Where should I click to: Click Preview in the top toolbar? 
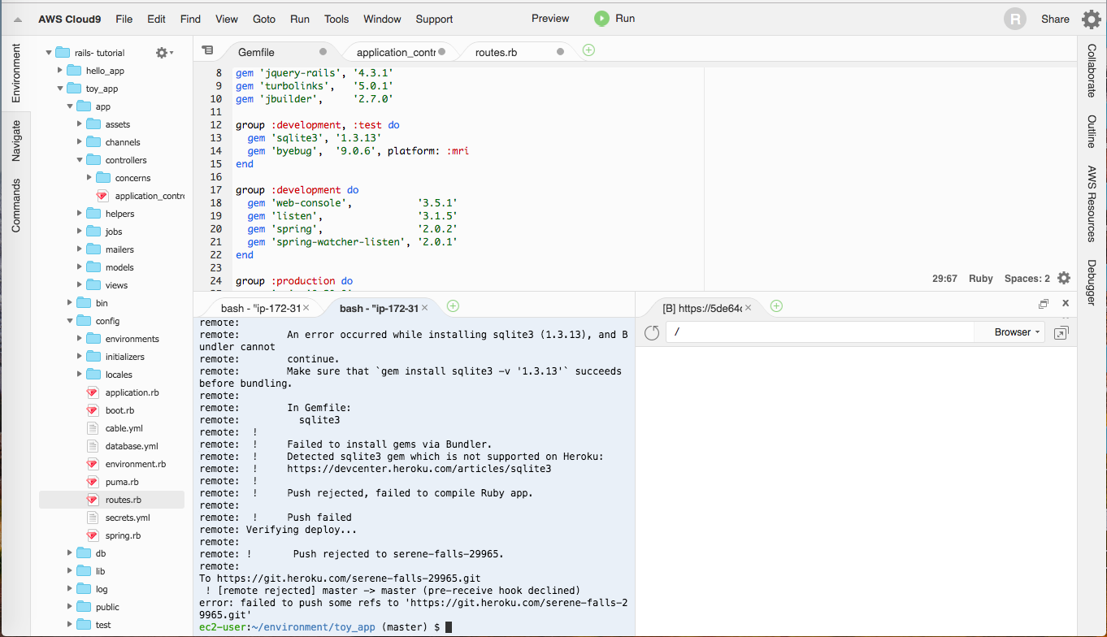(549, 18)
